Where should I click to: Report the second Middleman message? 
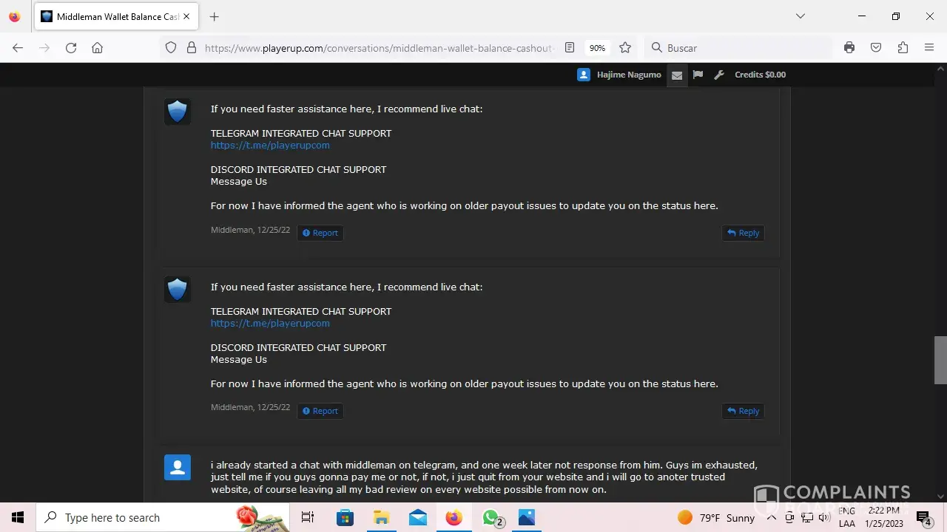320,411
